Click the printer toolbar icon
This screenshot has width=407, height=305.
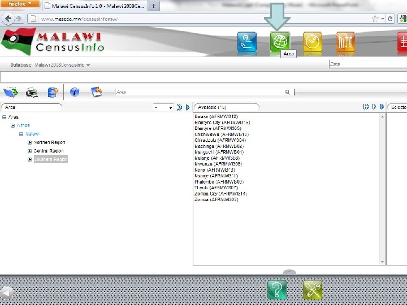[x=32, y=92]
